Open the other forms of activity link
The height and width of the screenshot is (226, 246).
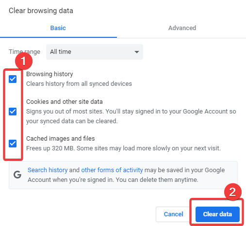(112, 170)
